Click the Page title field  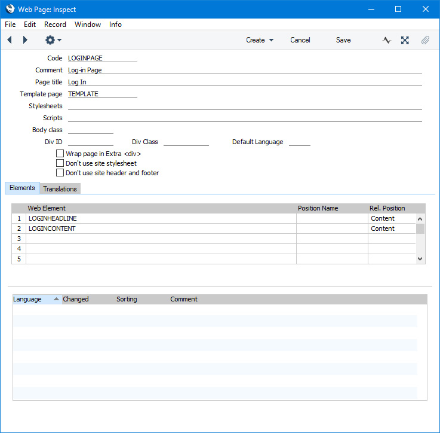click(245, 82)
